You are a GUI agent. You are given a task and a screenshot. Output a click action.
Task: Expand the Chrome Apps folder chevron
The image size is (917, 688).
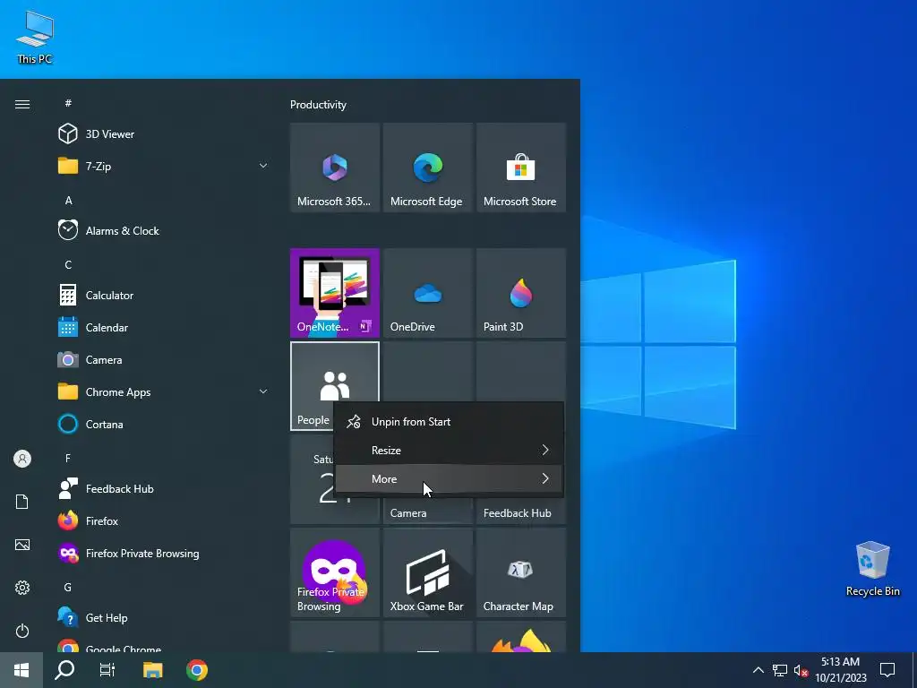(263, 391)
